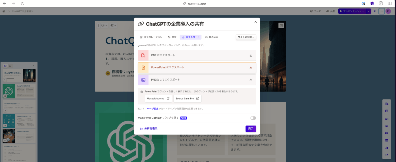Image resolution: width=396 pixels, height=162 pixels.
Task: Select slide 5 thumbnail
Action: pos(19,136)
